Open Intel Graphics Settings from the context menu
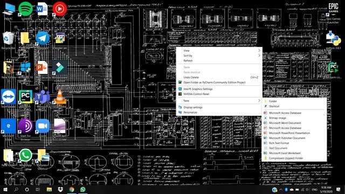The width and height of the screenshot is (345, 194). (x=219, y=89)
